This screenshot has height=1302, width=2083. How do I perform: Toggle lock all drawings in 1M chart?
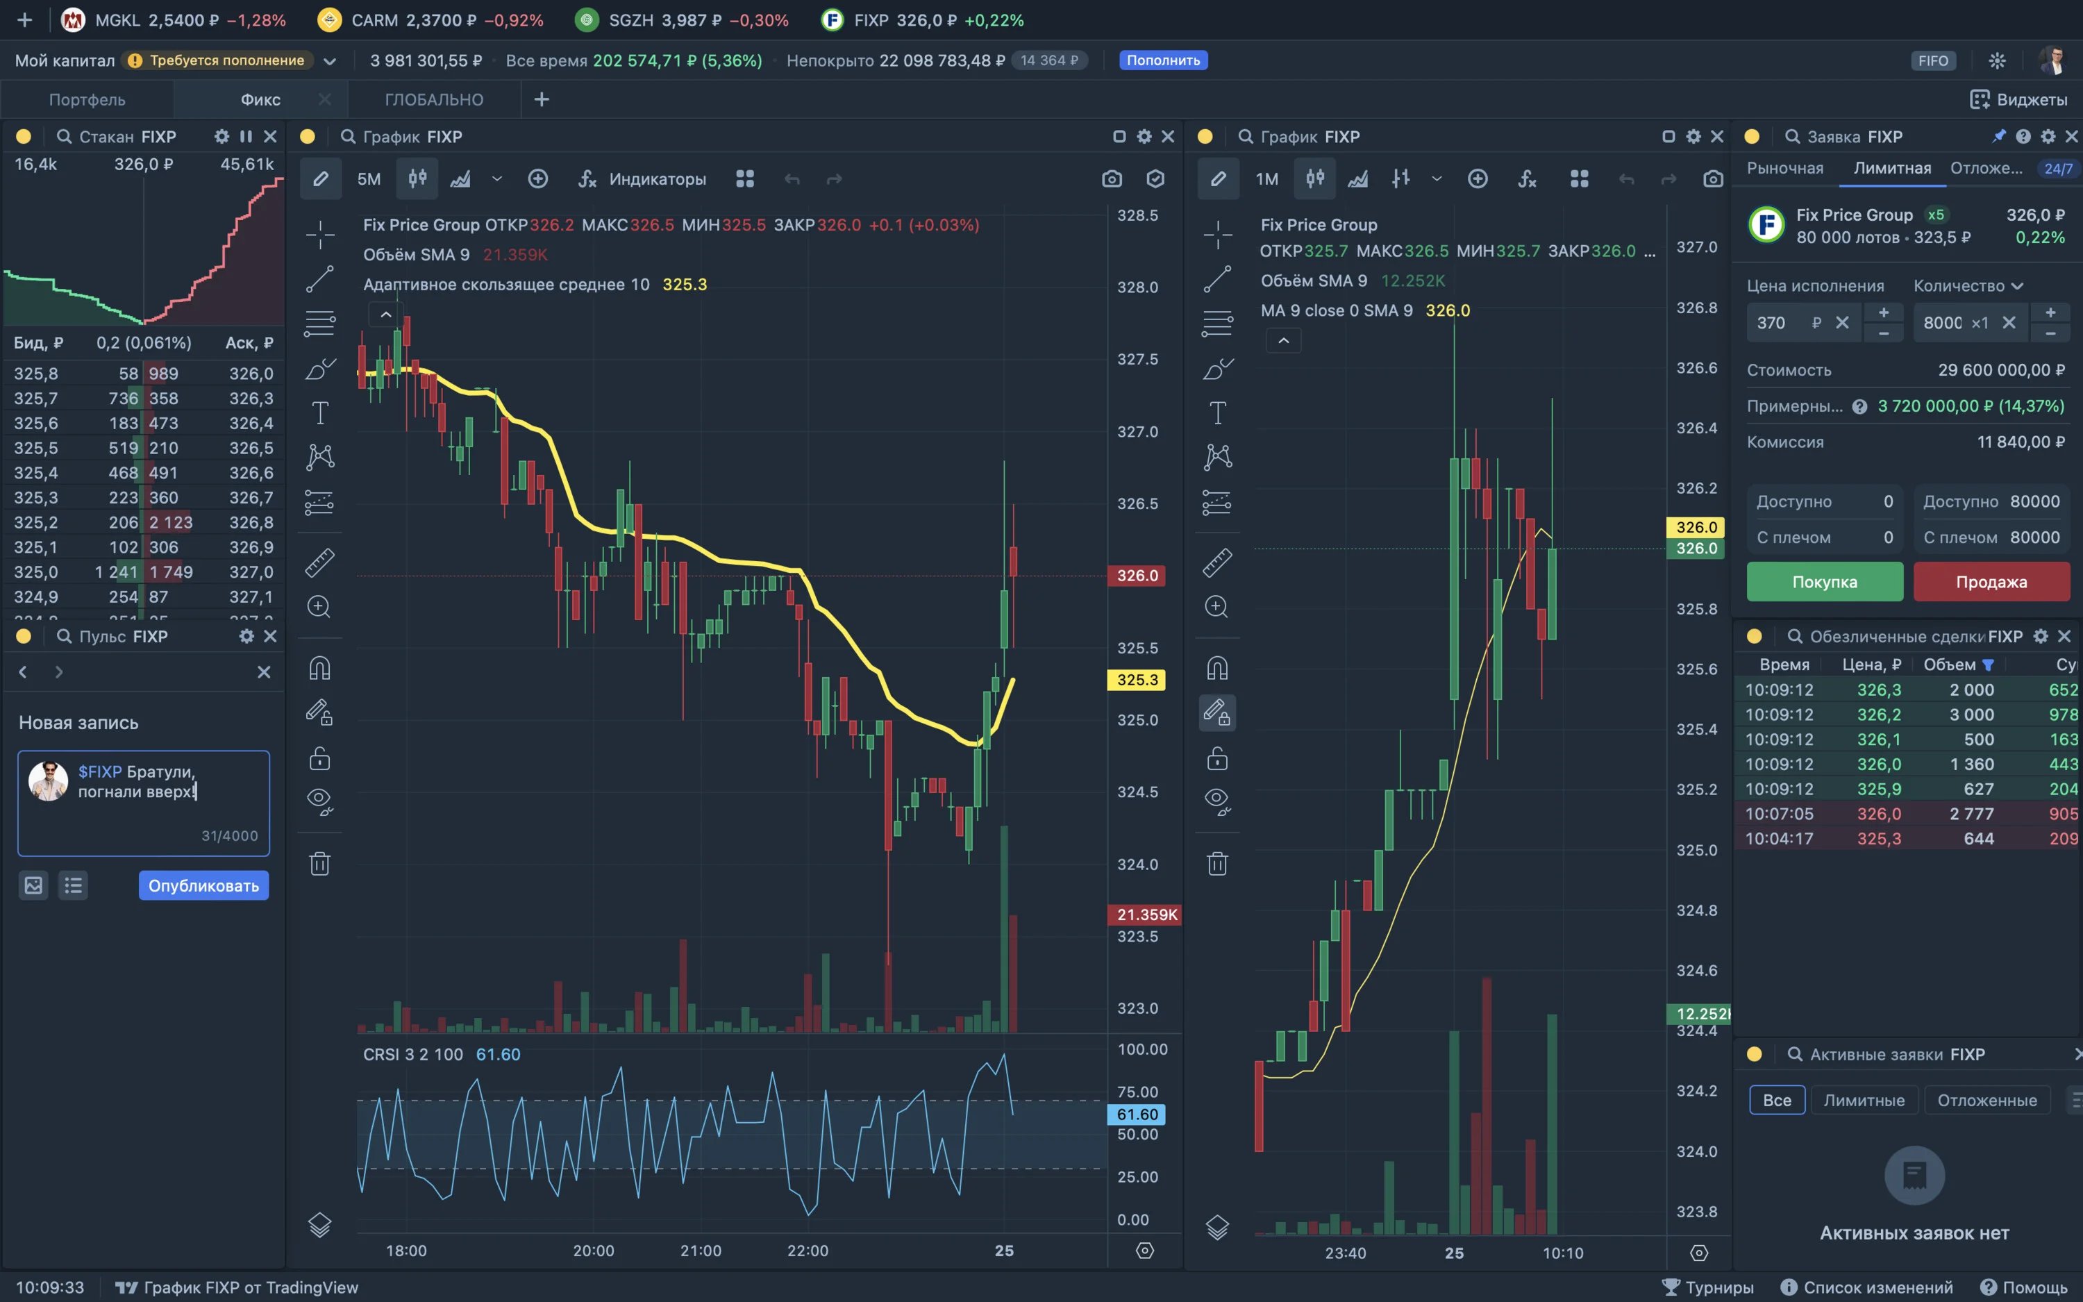coord(1217,758)
